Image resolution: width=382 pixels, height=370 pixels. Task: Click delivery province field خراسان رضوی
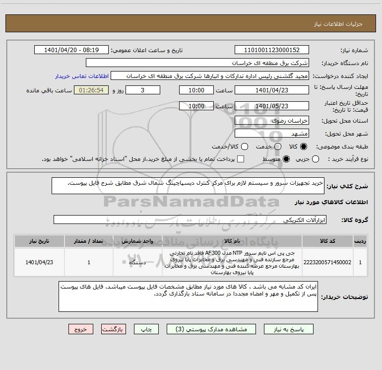coord(272,120)
